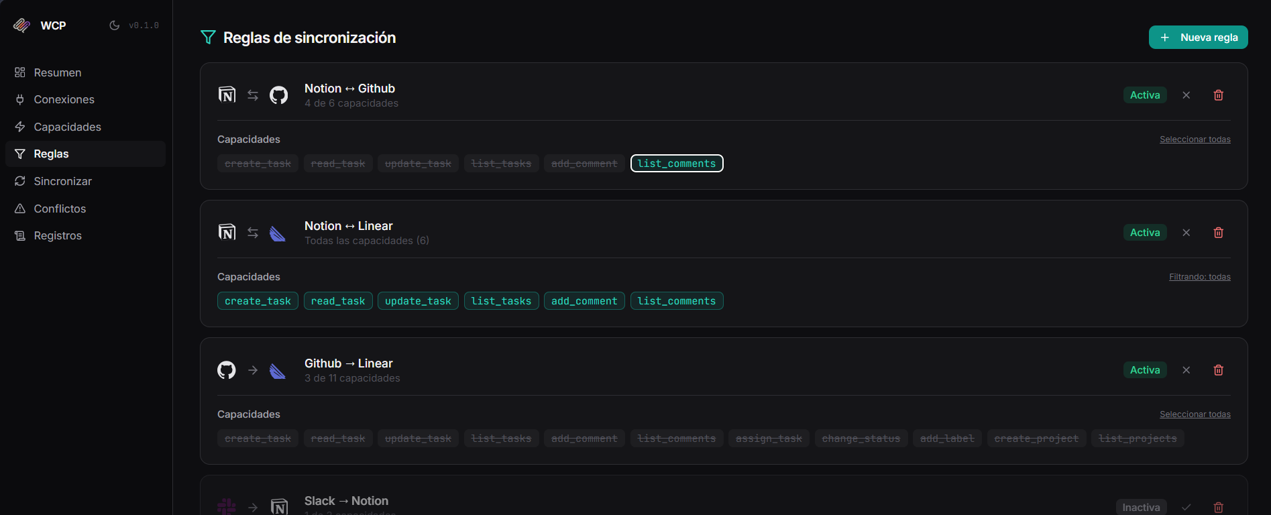Image resolution: width=1271 pixels, height=515 pixels.
Task: Enable update_task in Notion ↔ Github rule
Action: tap(418, 164)
